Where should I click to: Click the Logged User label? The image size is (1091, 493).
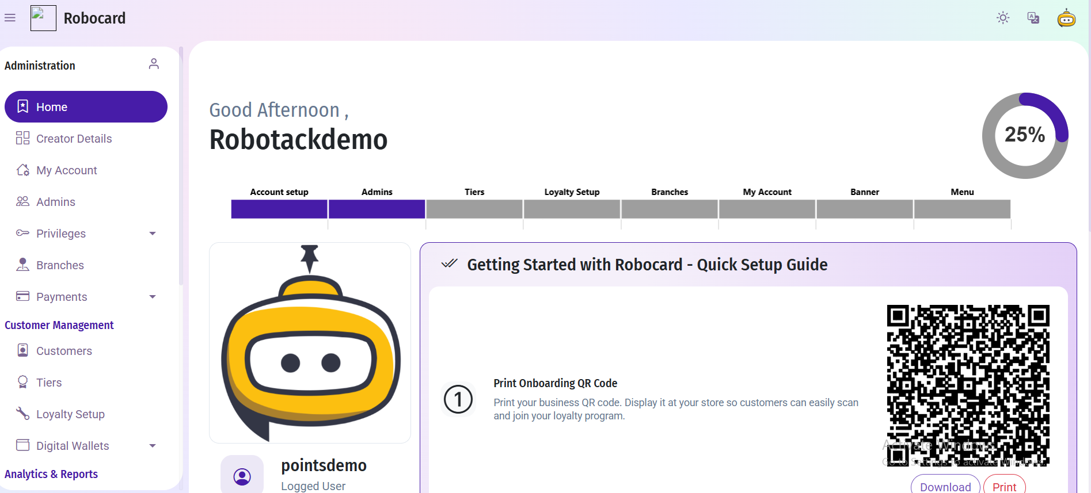[313, 486]
